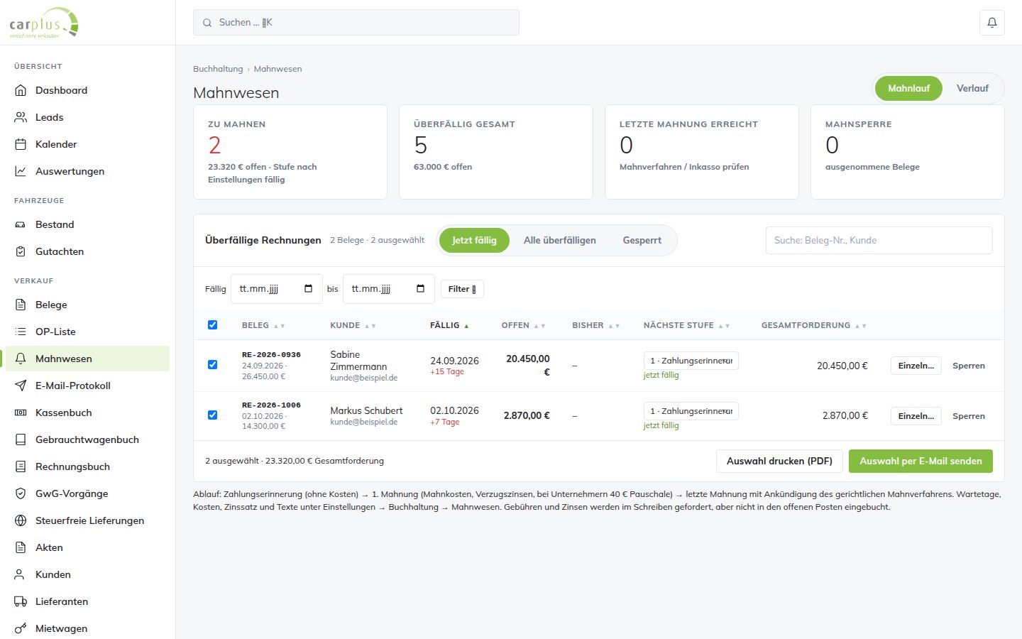Click the OP-Liste list icon in sidebar

[21, 332]
